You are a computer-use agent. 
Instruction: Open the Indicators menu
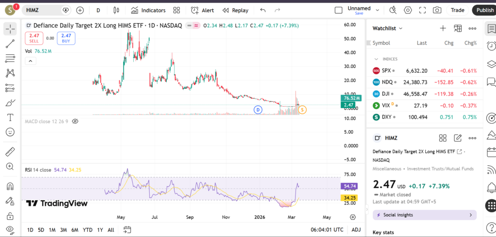click(148, 10)
